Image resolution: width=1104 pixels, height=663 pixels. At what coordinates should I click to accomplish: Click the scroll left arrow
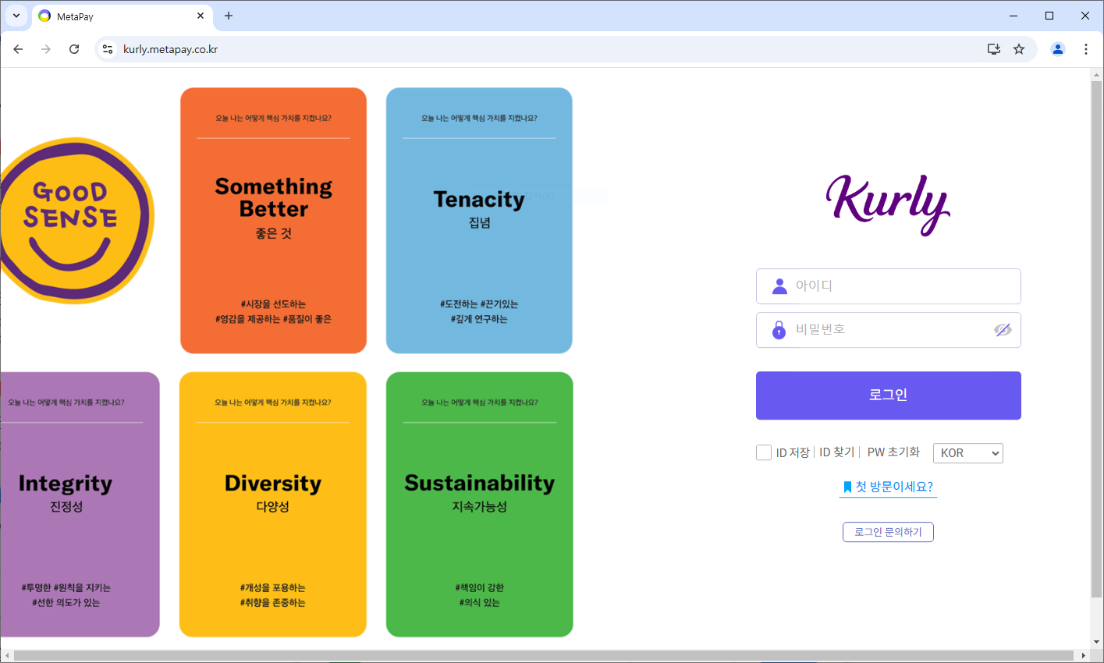pos(6,656)
